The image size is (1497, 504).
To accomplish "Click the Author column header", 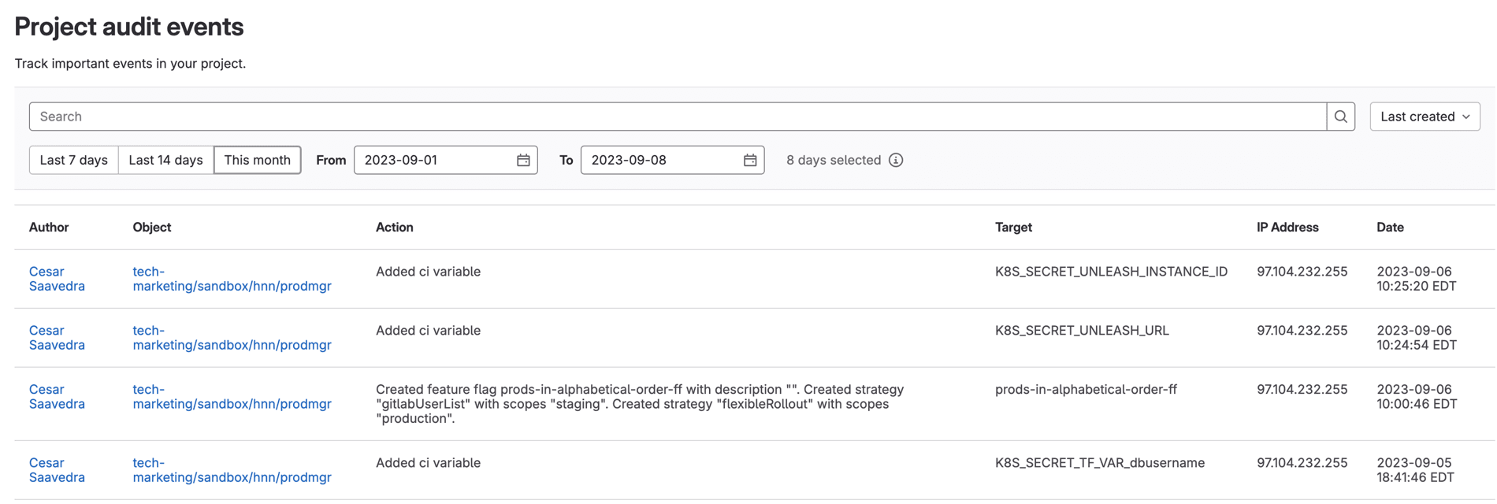I will 49,227.
